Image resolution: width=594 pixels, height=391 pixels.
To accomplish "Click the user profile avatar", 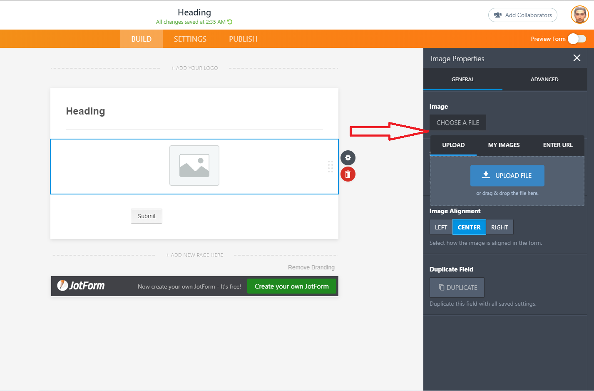I will point(579,15).
